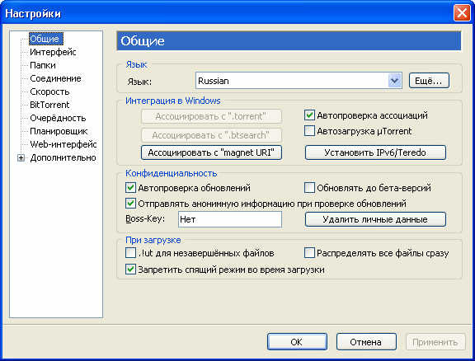Select BitTorrent in the settings tree

coord(49,105)
